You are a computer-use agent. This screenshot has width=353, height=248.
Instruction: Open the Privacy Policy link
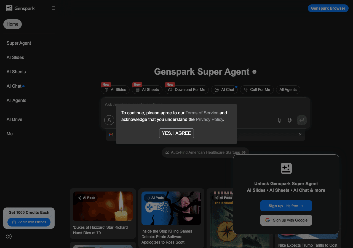210,119
